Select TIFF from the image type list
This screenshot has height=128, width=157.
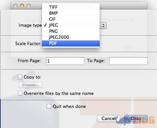(x=53, y=7)
